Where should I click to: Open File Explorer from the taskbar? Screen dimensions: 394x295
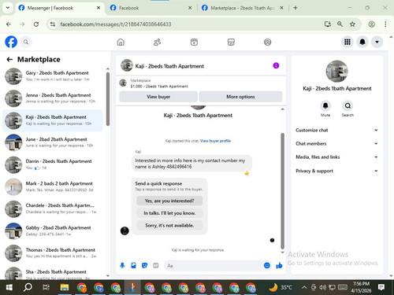click(x=65, y=287)
